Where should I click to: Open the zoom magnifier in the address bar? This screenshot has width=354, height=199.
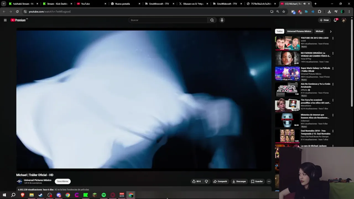coord(278,12)
